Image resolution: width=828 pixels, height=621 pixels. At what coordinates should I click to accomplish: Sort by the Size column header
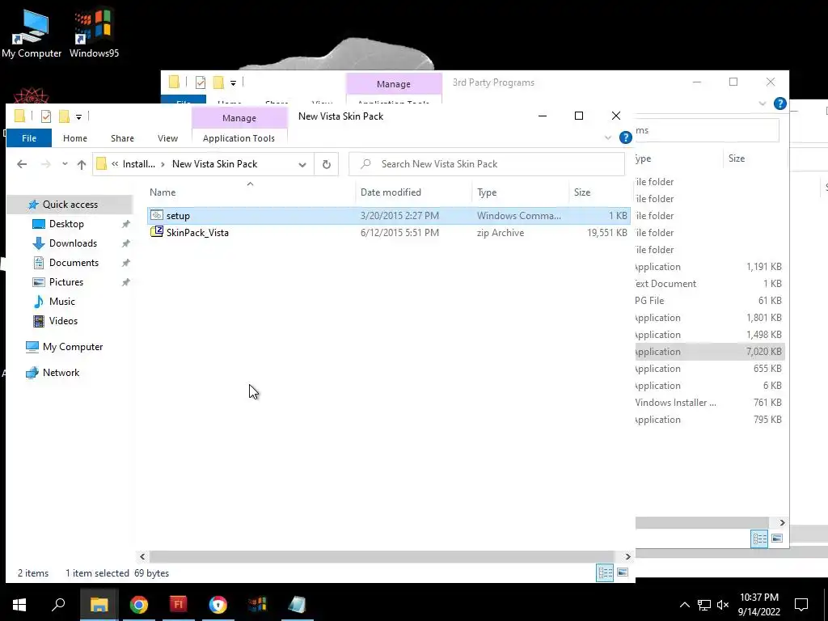click(x=582, y=192)
